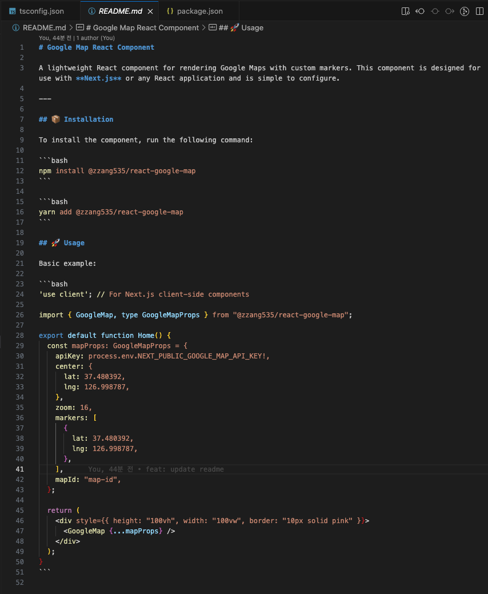The image size is (488, 594).
Task: Click breadcrumb info icon before README.md
Action: pos(16,27)
